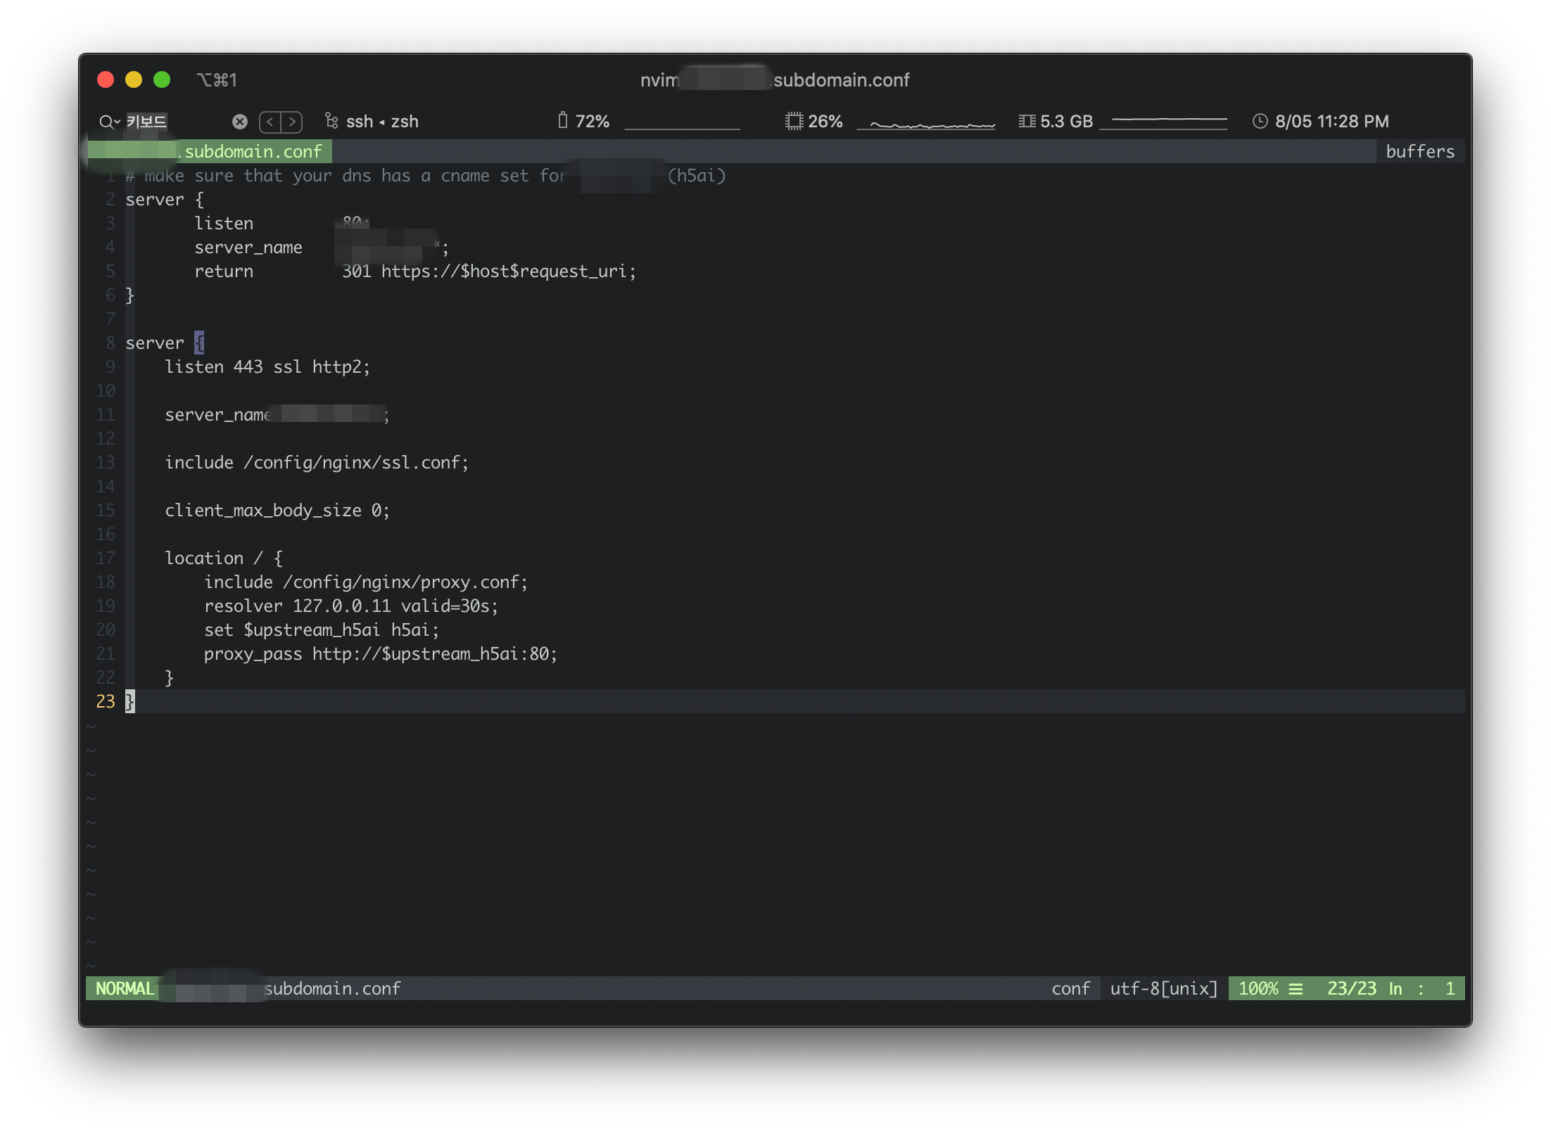Click the utf-8[unix] encoding segment
The width and height of the screenshot is (1551, 1131).
1163,988
